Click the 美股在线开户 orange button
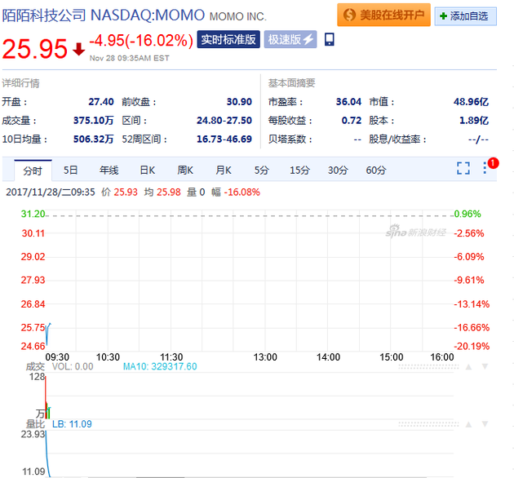 click(383, 15)
